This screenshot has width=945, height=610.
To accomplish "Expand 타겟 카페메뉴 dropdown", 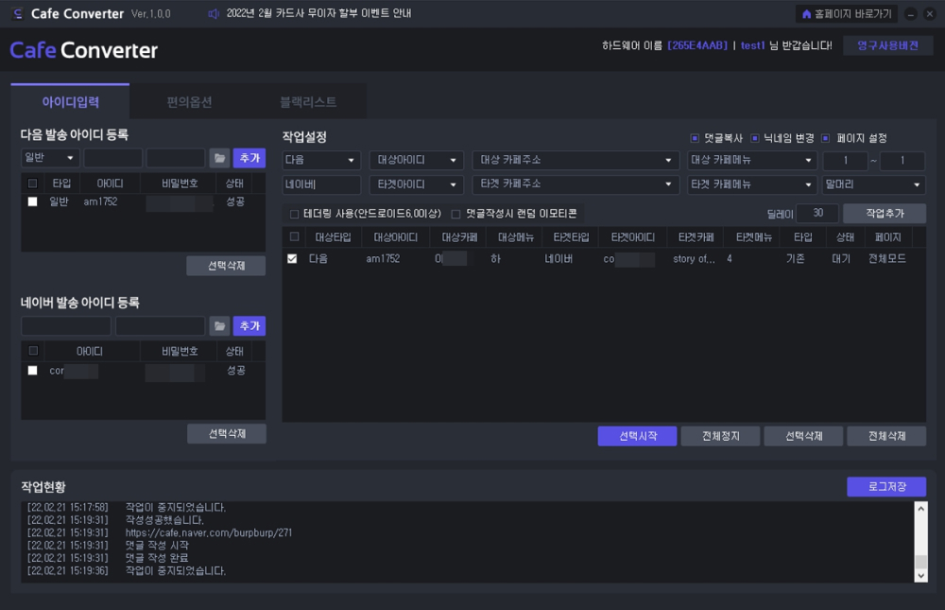I will pyautogui.click(x=751, y=184).
